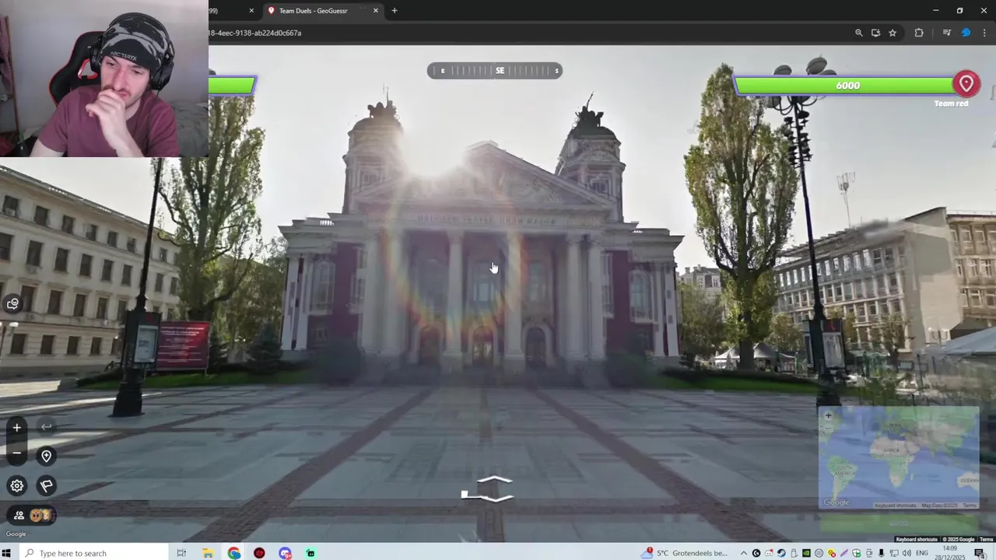
Task: Click the plus on mini map
Action: (828, 415)
